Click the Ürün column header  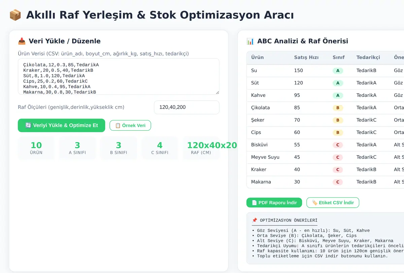257,57
